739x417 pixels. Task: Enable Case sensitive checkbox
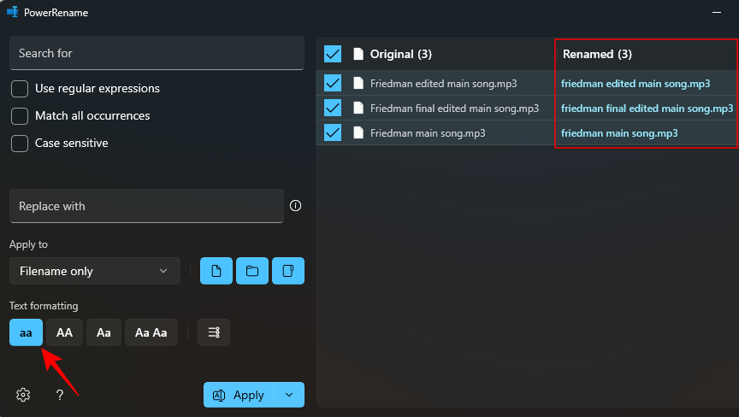pyautogui.click(x=20, y=143)
